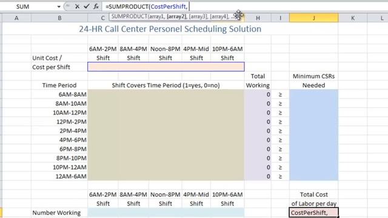Select highlighted column J header

pyautogui.click(x=313, y=18)
